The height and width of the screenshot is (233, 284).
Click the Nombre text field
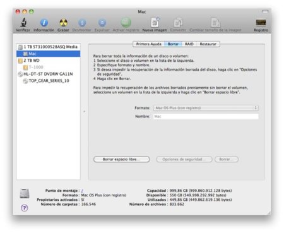coord(206,116)
